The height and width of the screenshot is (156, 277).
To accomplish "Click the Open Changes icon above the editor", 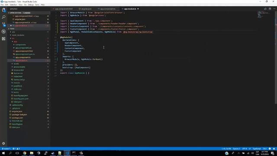I will point(265,9).
